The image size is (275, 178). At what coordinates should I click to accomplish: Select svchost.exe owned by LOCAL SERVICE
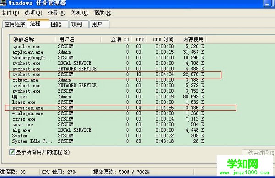pyautogui.click(x=108, y=63)
